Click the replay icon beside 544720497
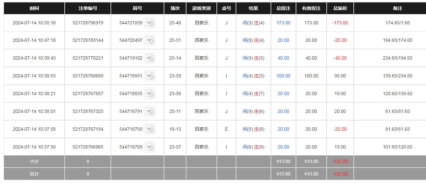This screenshot has width=426, height=186. pyautogui.click(x=150, y=40)
